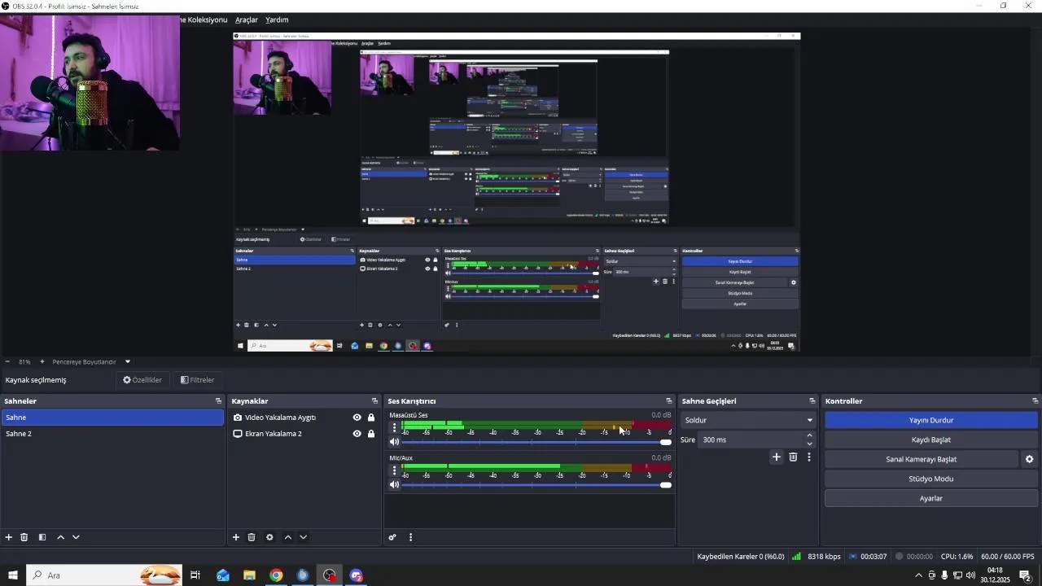The width and height of the screenshot is (1042, 586).
Task: Open the Araçlar menu
Action: [x=247, y=20]
